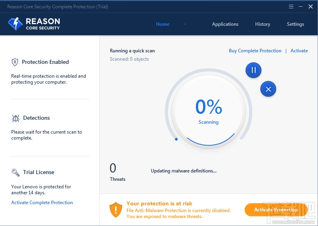Image resolution: width=318 pixels, height=226 pixels.
Task: Close the Reason Core Security window
Action: point(310,7)
